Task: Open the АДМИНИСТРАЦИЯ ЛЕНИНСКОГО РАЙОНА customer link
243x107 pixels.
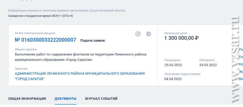Action: [80, 76]
